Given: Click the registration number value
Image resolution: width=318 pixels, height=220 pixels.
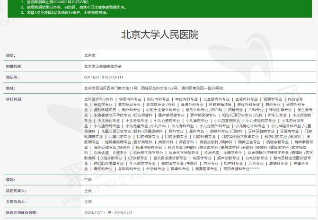Looking at the screenshot, I should [x=104, y=77].
